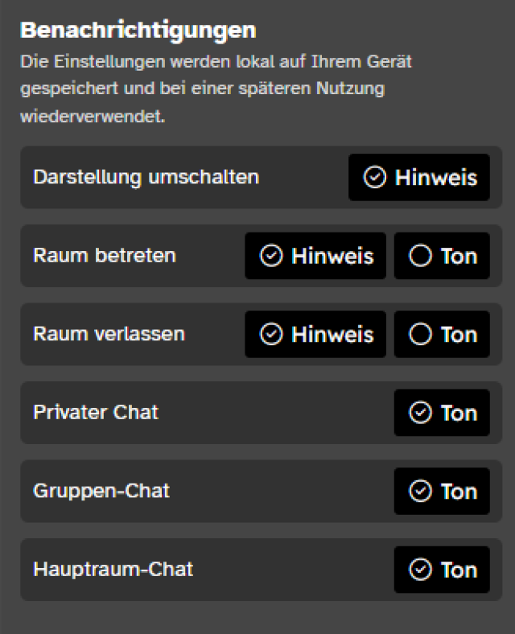
Task: Click the empty circle icon in Raum verlassen Ton
Action: 421,335
